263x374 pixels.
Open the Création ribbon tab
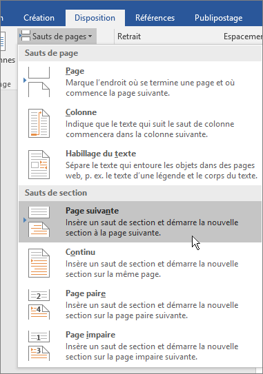pos(39,18)
